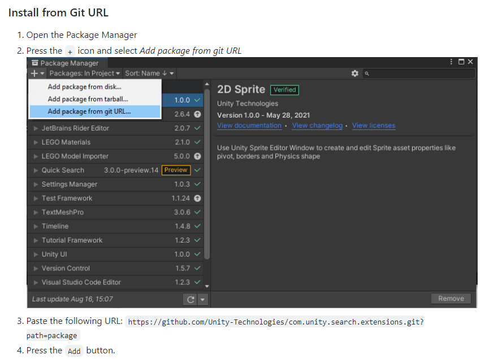Click the package list scrollbar thumb

(x=207, y=174)
